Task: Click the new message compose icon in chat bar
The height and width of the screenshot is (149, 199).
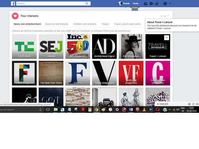Action: (x=193, y=104)
